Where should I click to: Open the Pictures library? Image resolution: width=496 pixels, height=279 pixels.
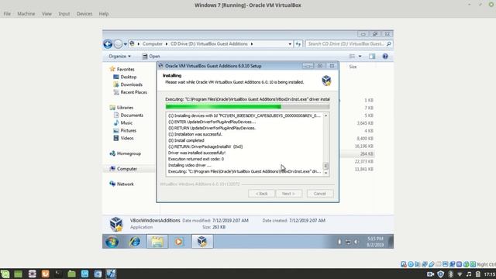click(125, 131)
